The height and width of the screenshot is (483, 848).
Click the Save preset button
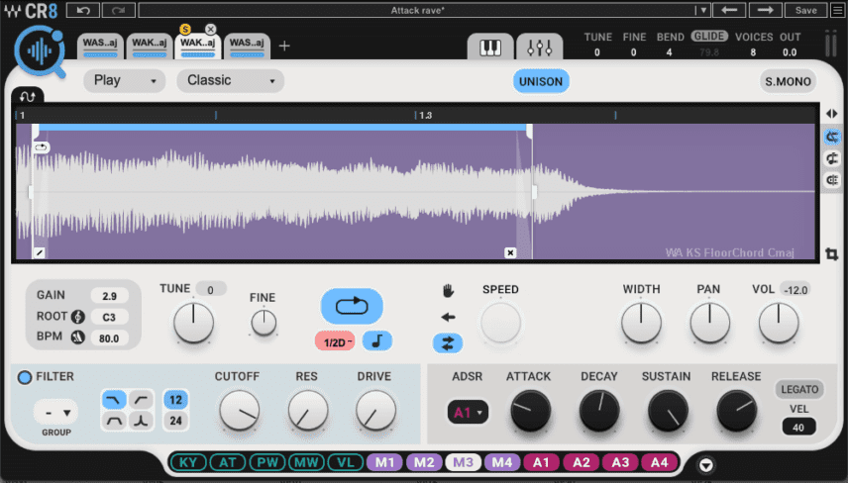coord(805,10)
